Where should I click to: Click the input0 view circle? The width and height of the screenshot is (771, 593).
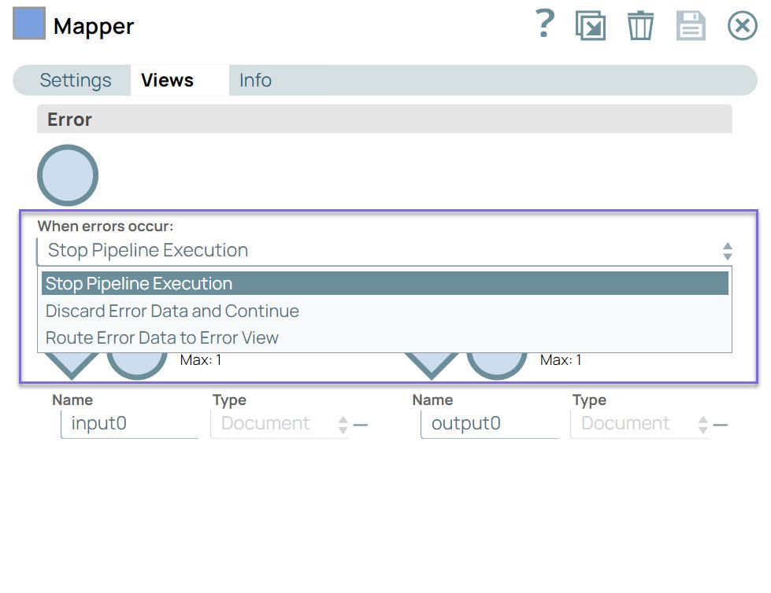[x=137, y=360]
